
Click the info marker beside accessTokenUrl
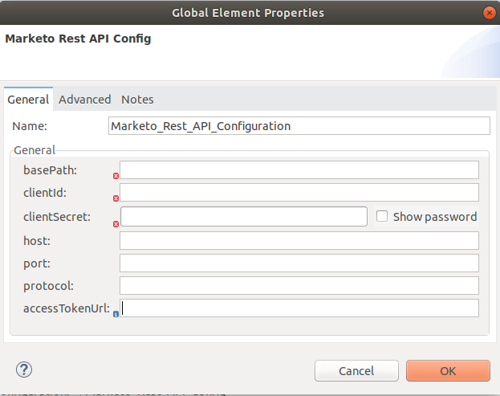point(116,315)
